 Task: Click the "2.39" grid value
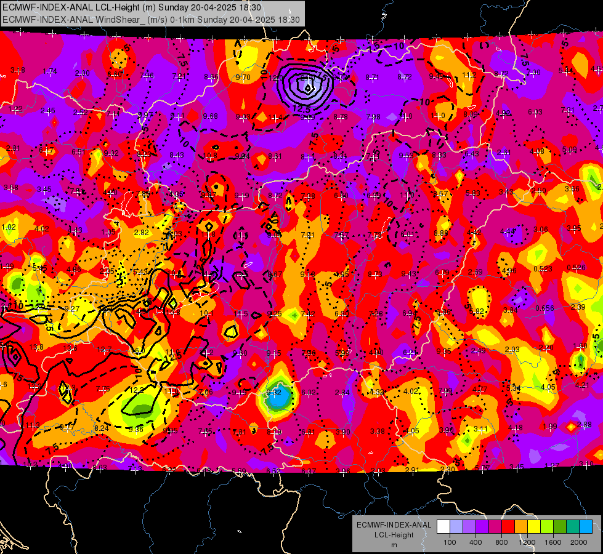(578, 307)
